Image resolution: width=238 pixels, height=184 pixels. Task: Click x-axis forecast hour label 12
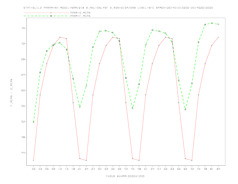coord(60,169)
